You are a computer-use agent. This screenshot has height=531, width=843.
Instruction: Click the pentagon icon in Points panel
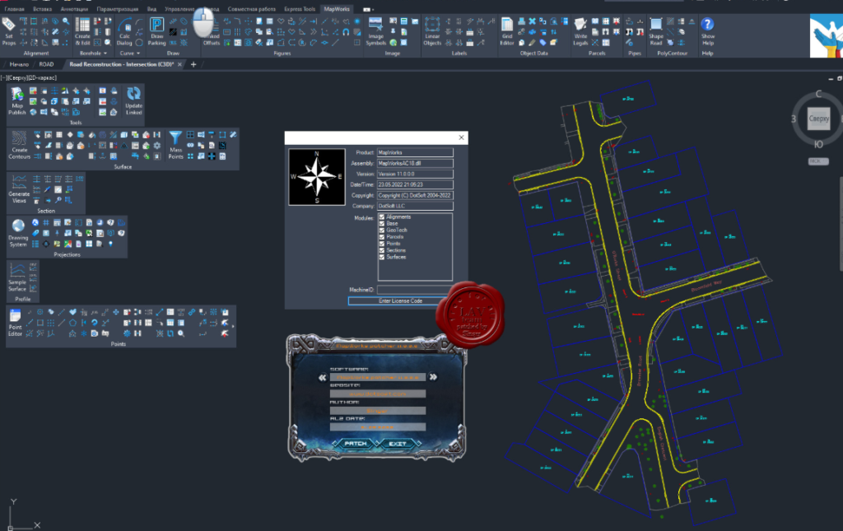click(x=72, y=323)
